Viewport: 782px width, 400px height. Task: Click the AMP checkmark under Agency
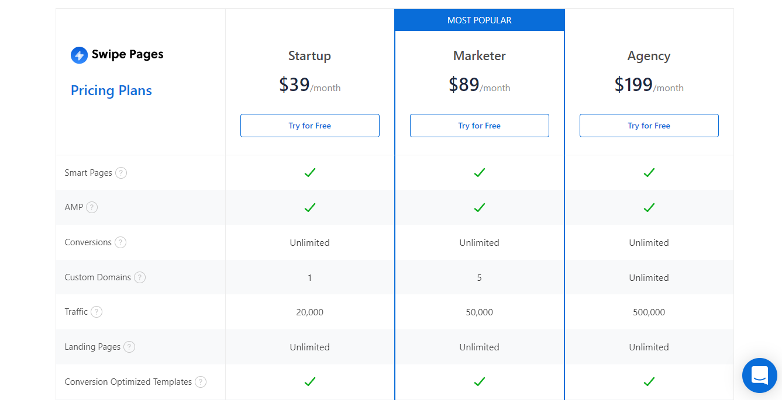649,207
